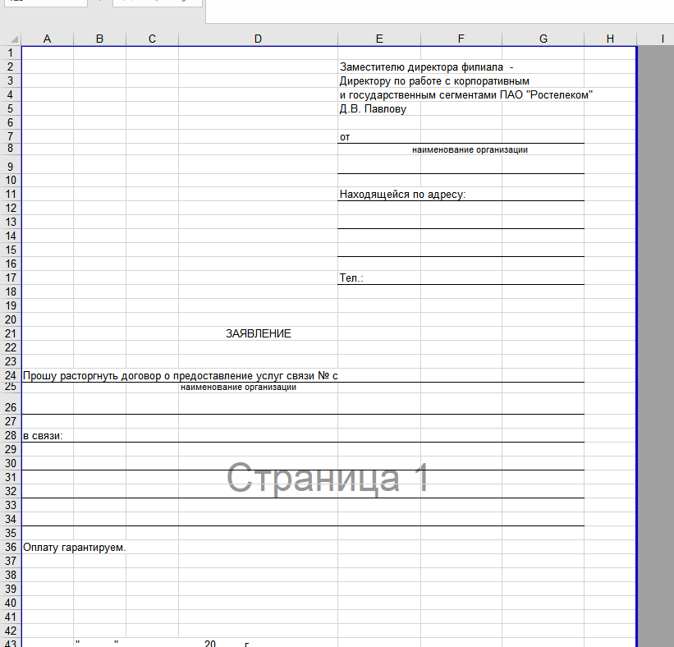This screenshot has width=674, height=647.
Task: Click the 'Д.В. Павлову' cell
Action: tap(372, 108)
